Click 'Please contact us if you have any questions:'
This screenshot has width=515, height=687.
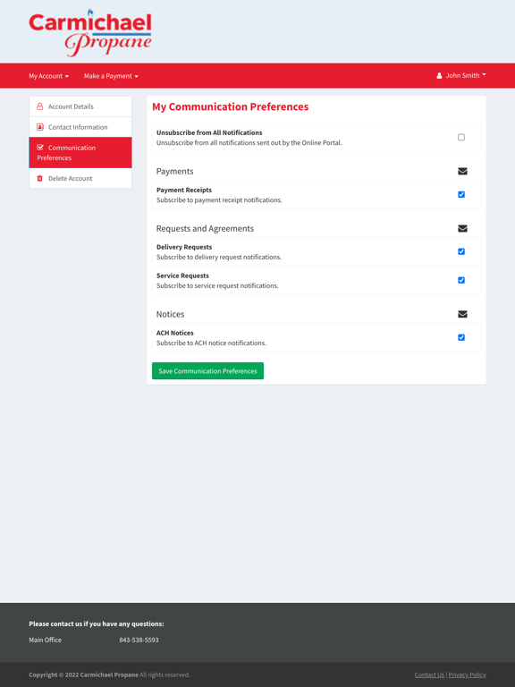[x=97, y=623]
